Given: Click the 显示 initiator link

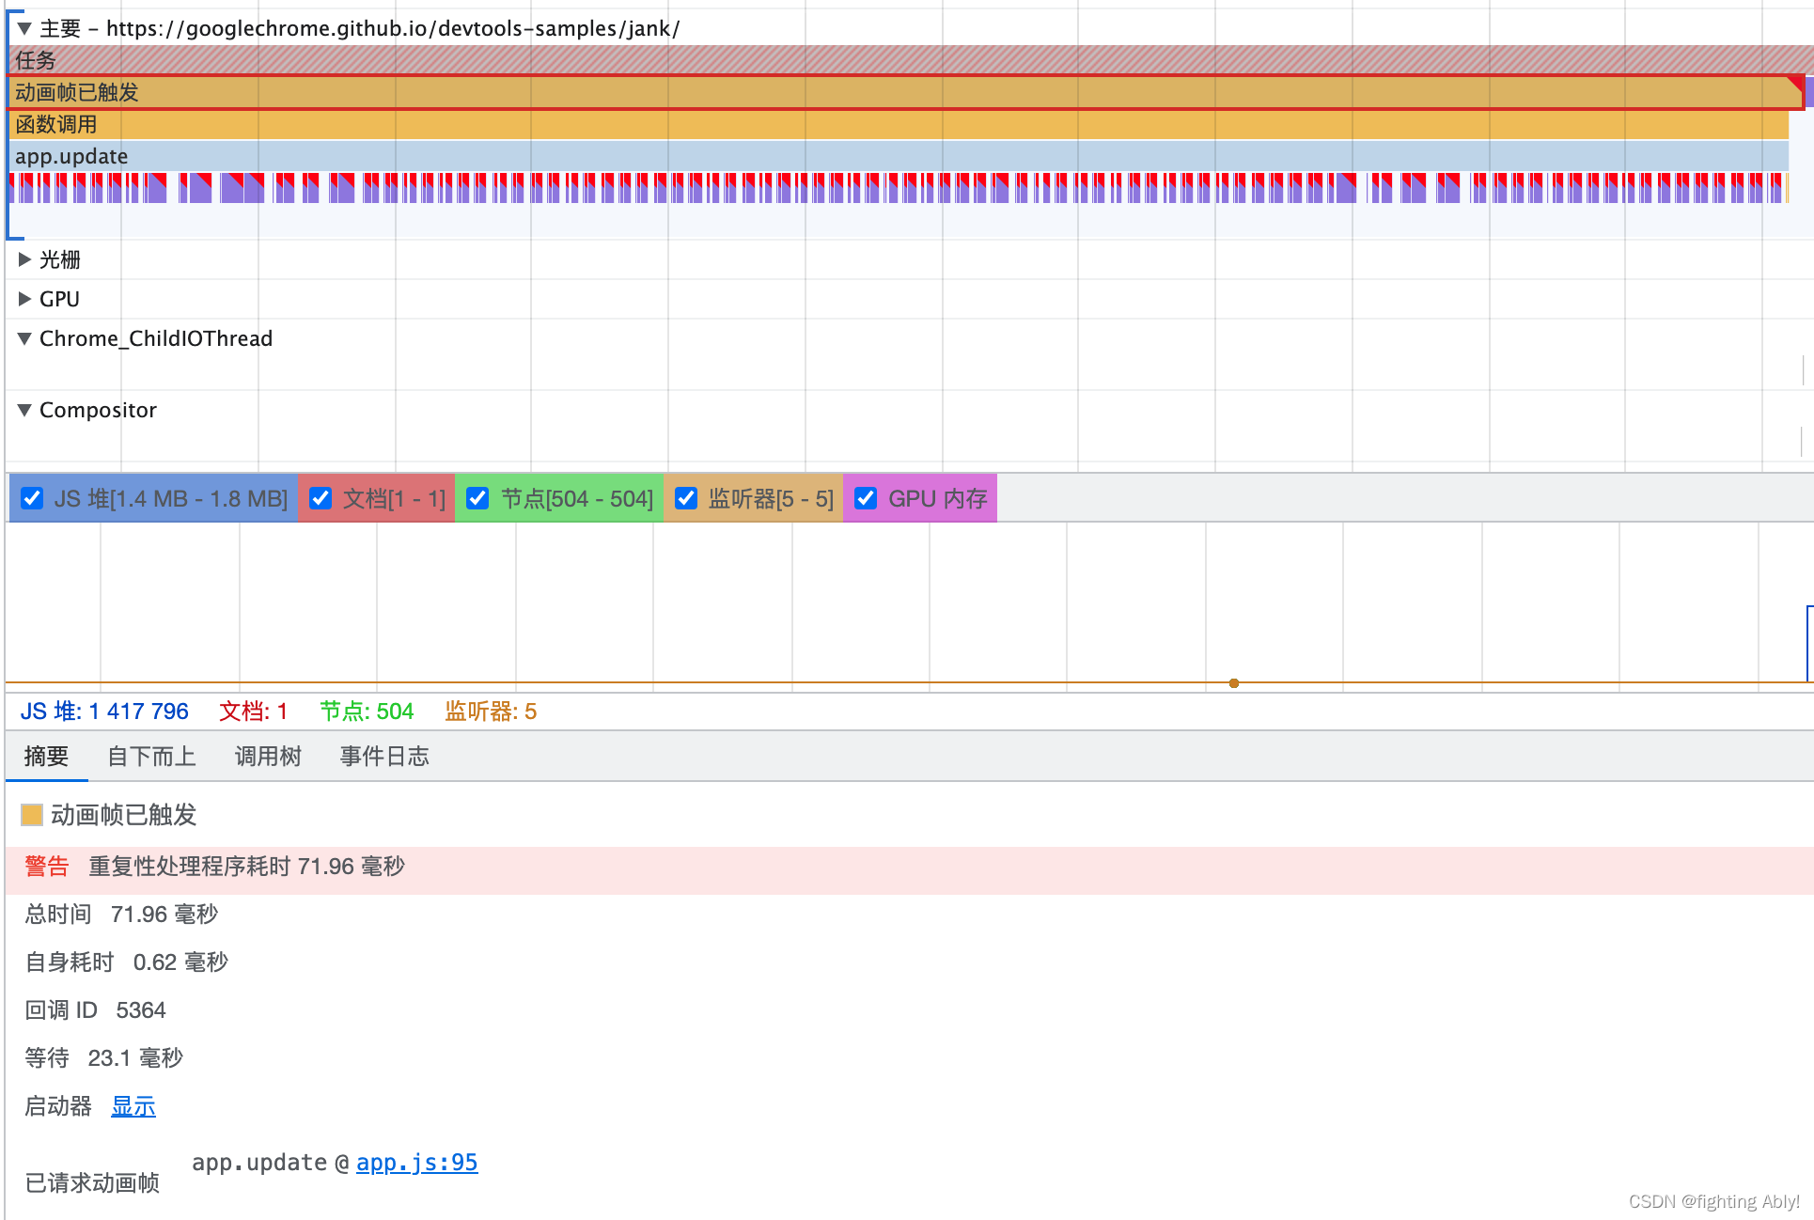Looking at the screenshot, I should point(133,1106).
